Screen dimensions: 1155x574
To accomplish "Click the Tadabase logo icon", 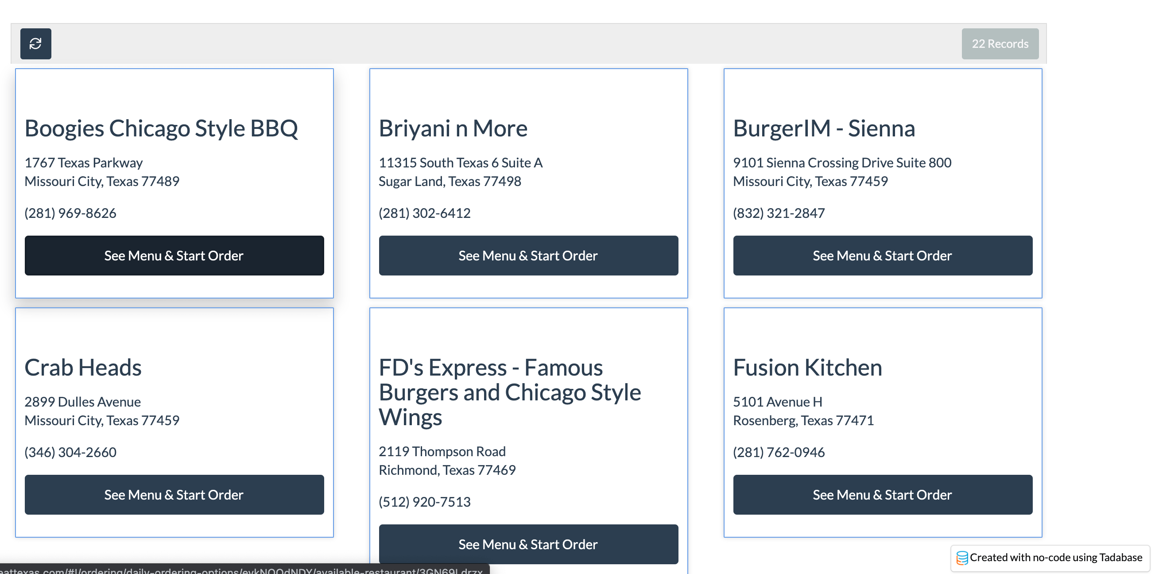I will pos(962,558).
